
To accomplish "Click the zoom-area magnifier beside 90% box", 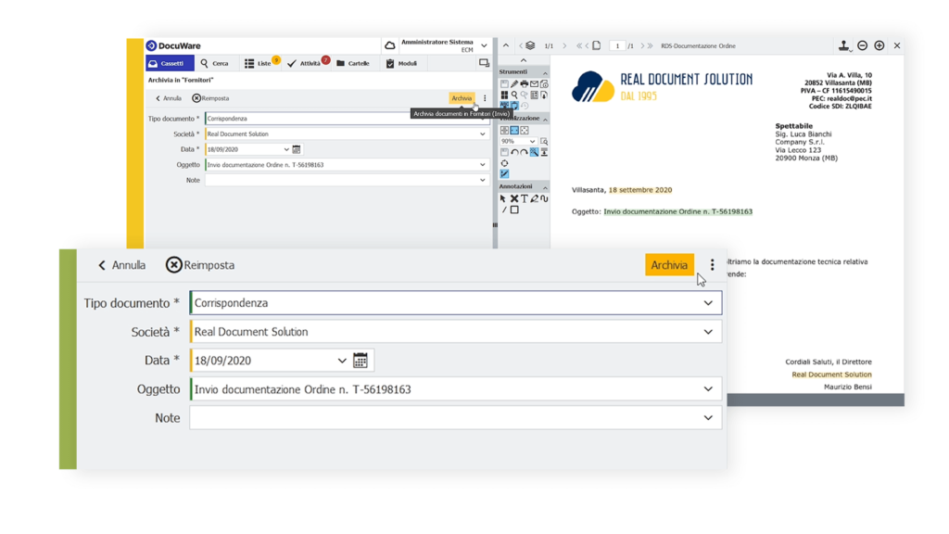I will tap(544, 141).
